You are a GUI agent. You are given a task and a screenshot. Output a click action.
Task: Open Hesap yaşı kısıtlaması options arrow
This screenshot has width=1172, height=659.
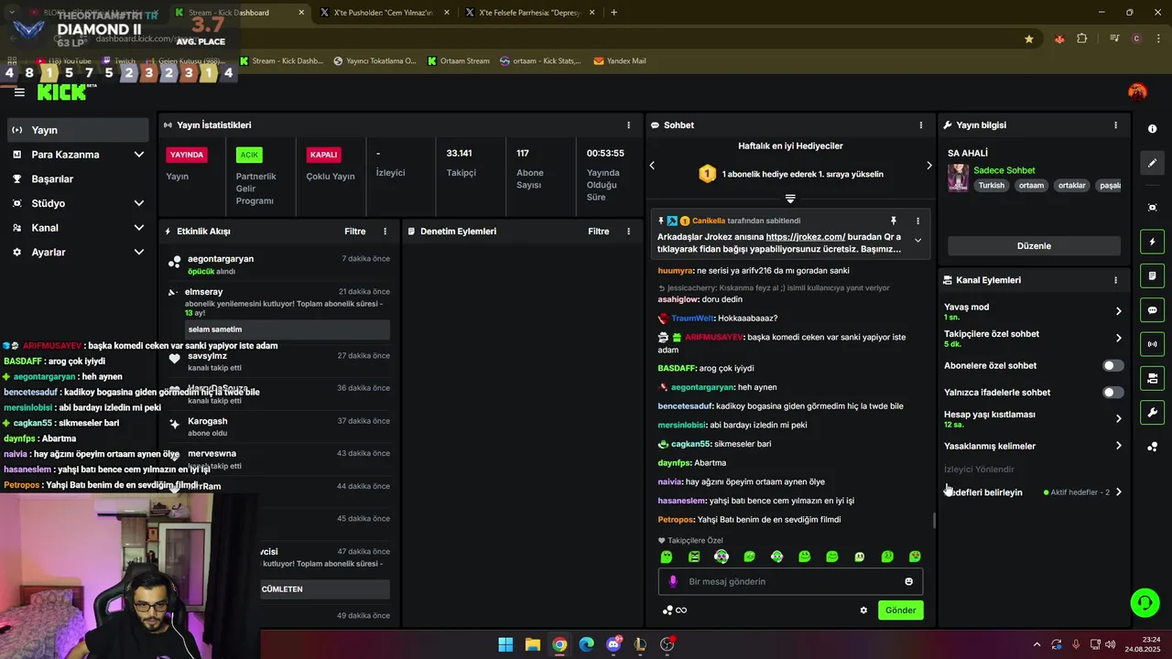[1118, 419]
